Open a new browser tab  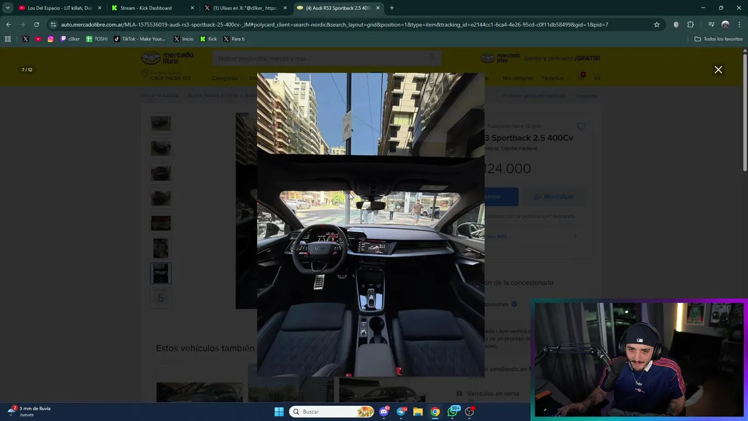pos(392,8)
